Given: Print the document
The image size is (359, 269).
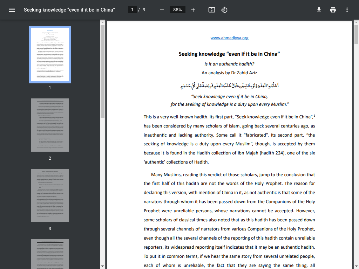Looking at the screenshot, I should pos(333,10).
